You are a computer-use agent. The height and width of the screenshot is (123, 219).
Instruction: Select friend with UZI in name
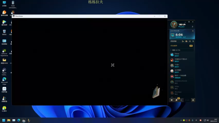tap(181, 60)
